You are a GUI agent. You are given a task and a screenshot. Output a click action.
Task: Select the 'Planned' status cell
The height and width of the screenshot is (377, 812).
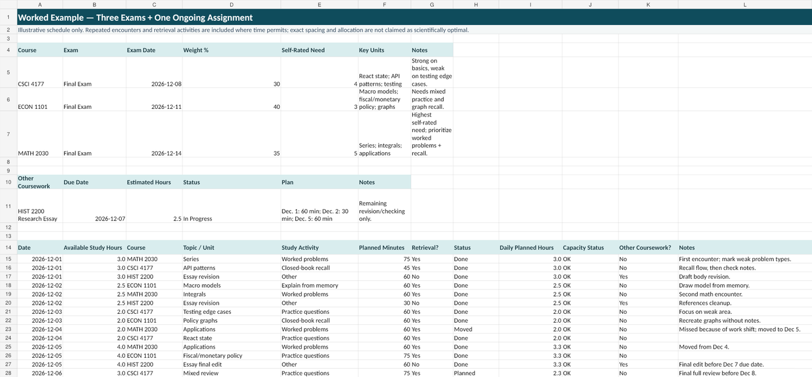[x=476, y=374]
